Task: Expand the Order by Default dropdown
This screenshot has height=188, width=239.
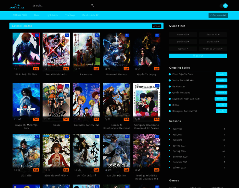Action: 213,49
